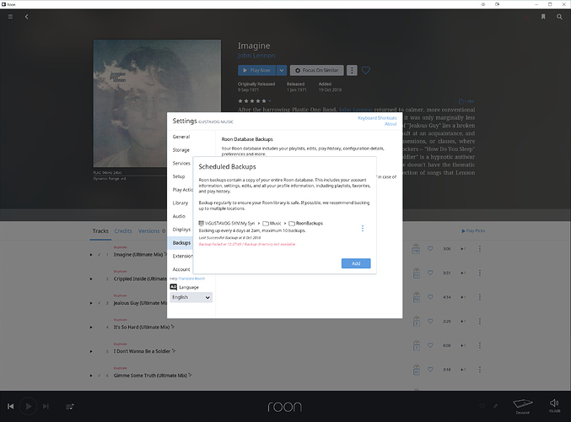
Task: Click the RoonBackups folder path
Action: [305, 224]
